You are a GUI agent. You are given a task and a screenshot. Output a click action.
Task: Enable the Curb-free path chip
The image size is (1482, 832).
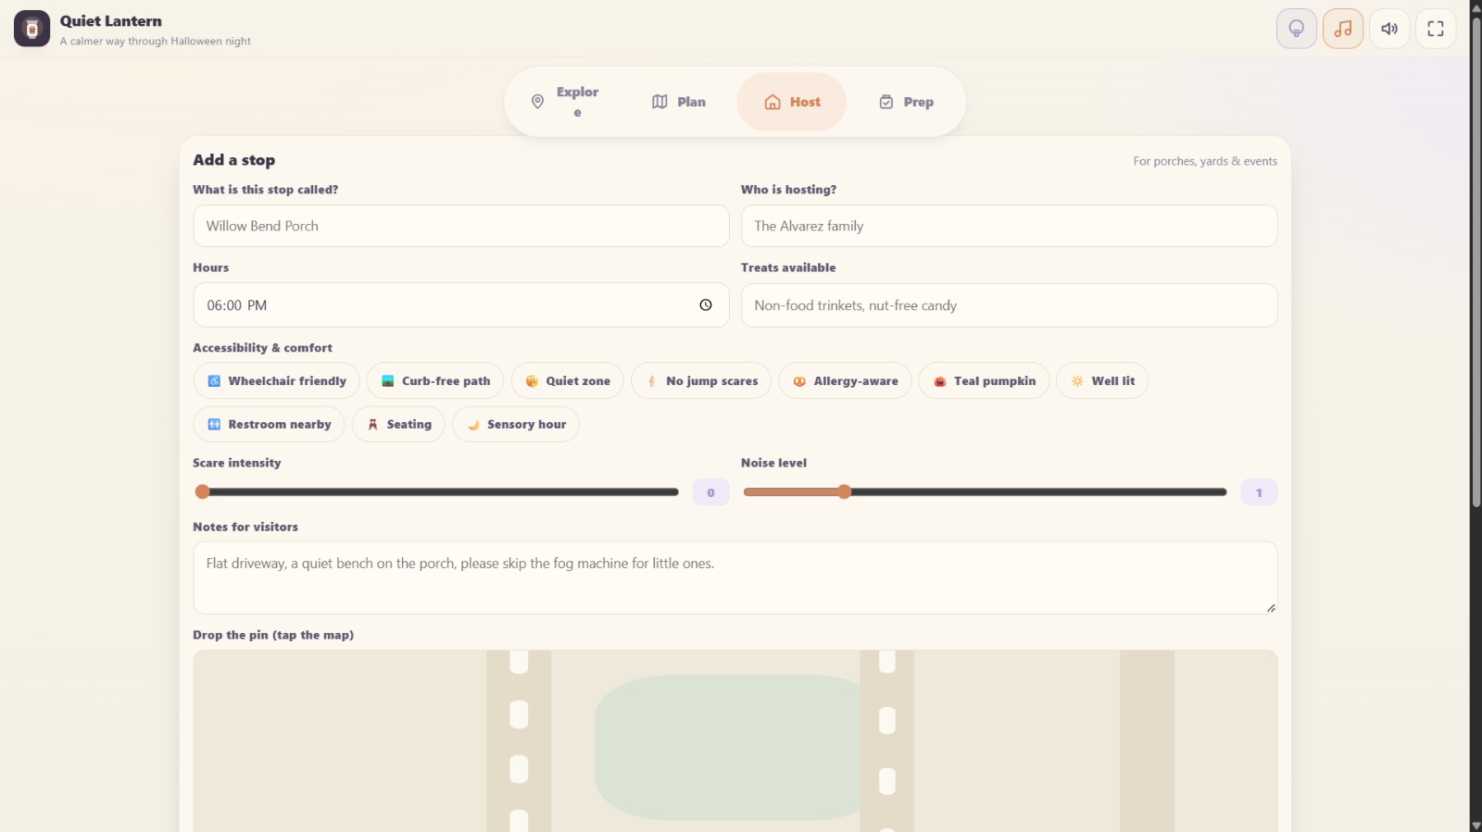(x=435, y=380)
